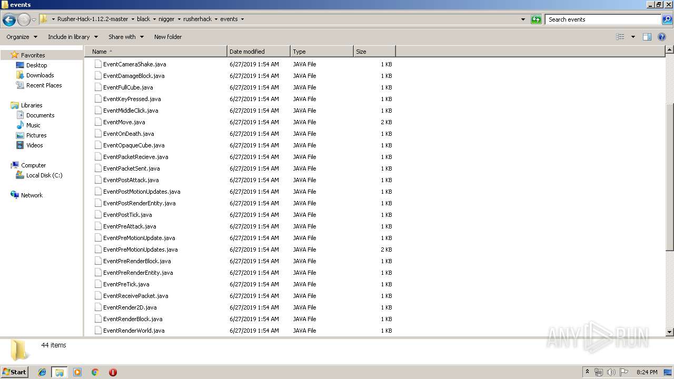Show hidden tray icons arrow

pyautogui.click(x=587, y=372)
